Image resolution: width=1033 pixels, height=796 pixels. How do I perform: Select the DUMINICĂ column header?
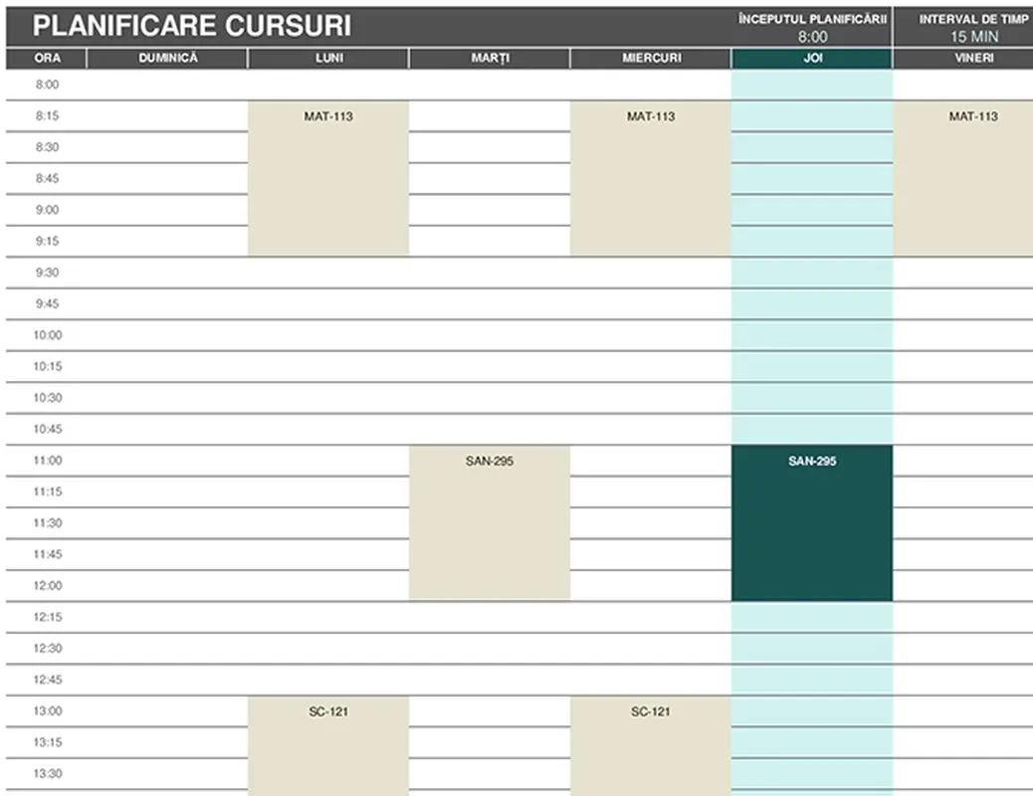tap(166, 58)
